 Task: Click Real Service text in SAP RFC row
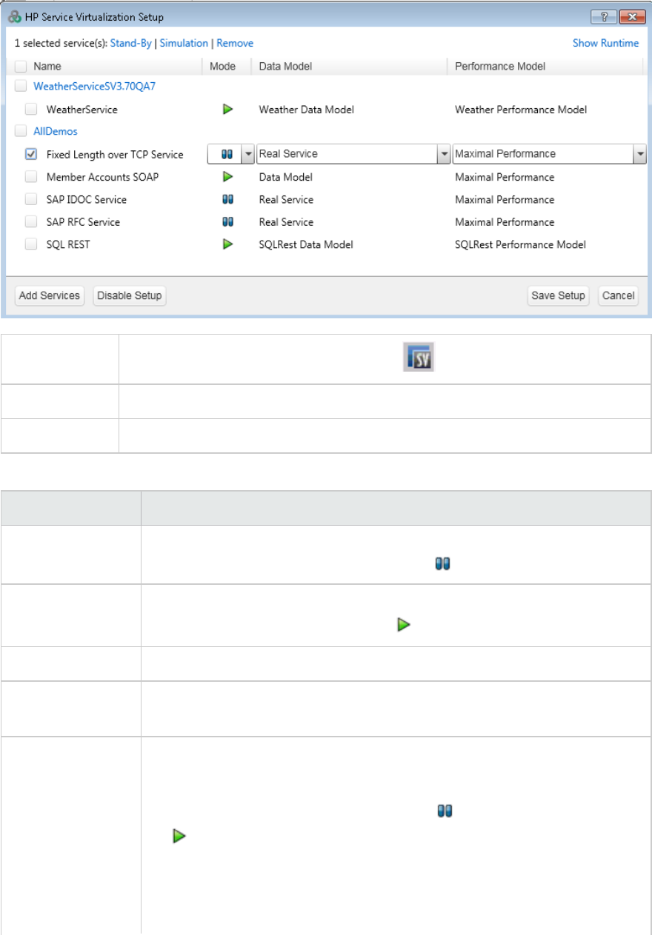[x=286, y=222]
